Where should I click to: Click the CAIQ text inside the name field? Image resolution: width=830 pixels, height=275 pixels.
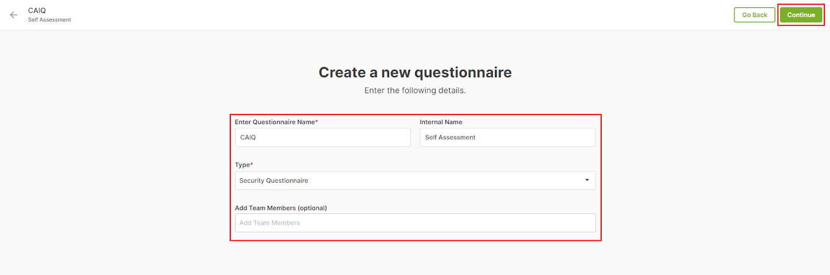[248, 137]
